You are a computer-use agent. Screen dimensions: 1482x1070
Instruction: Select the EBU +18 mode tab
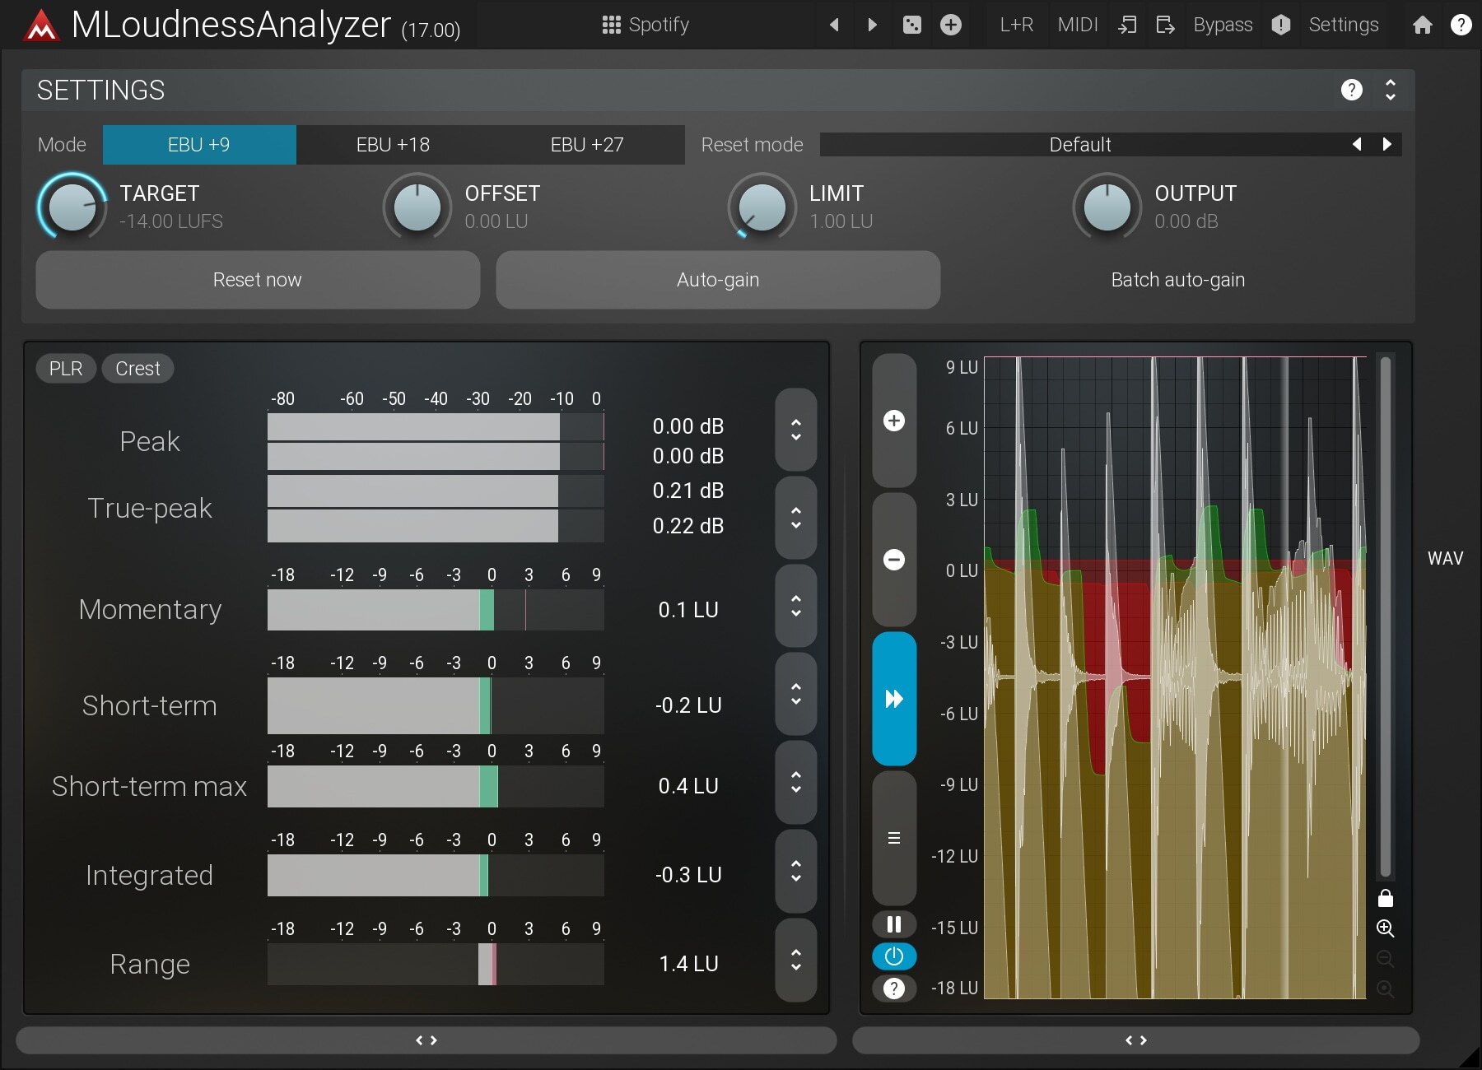pyautogui.click(x=393, y=145)
